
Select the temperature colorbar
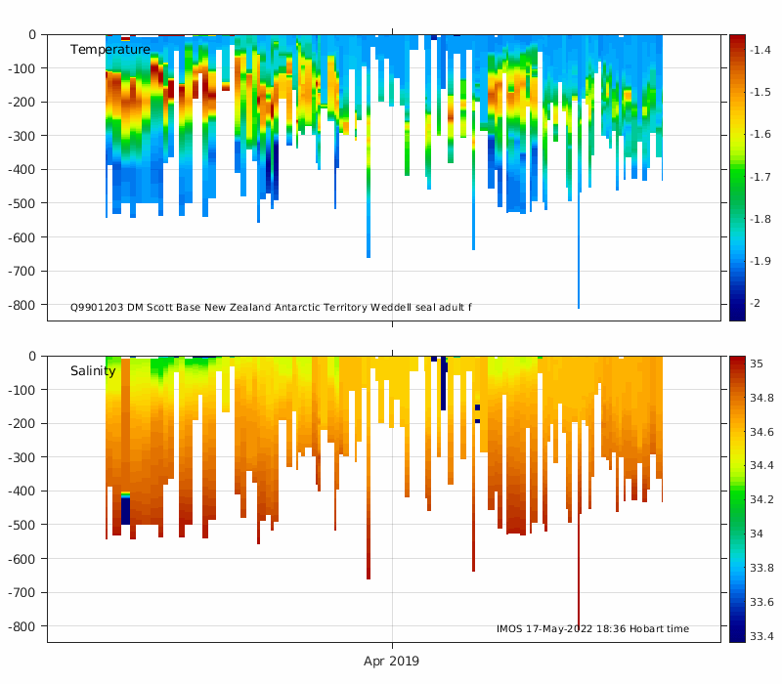pos(737,178)
